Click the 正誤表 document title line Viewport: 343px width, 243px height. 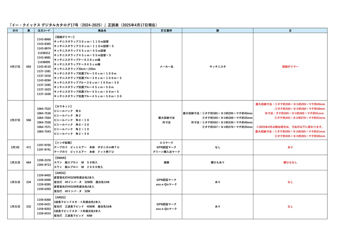pos(83,25)
